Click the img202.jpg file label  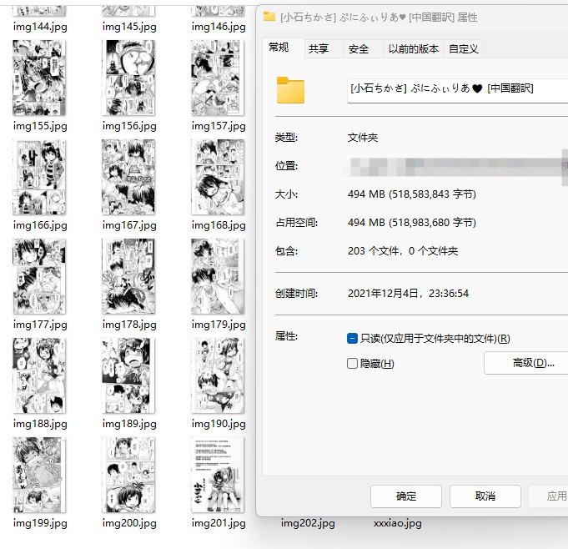click(308, 524)
